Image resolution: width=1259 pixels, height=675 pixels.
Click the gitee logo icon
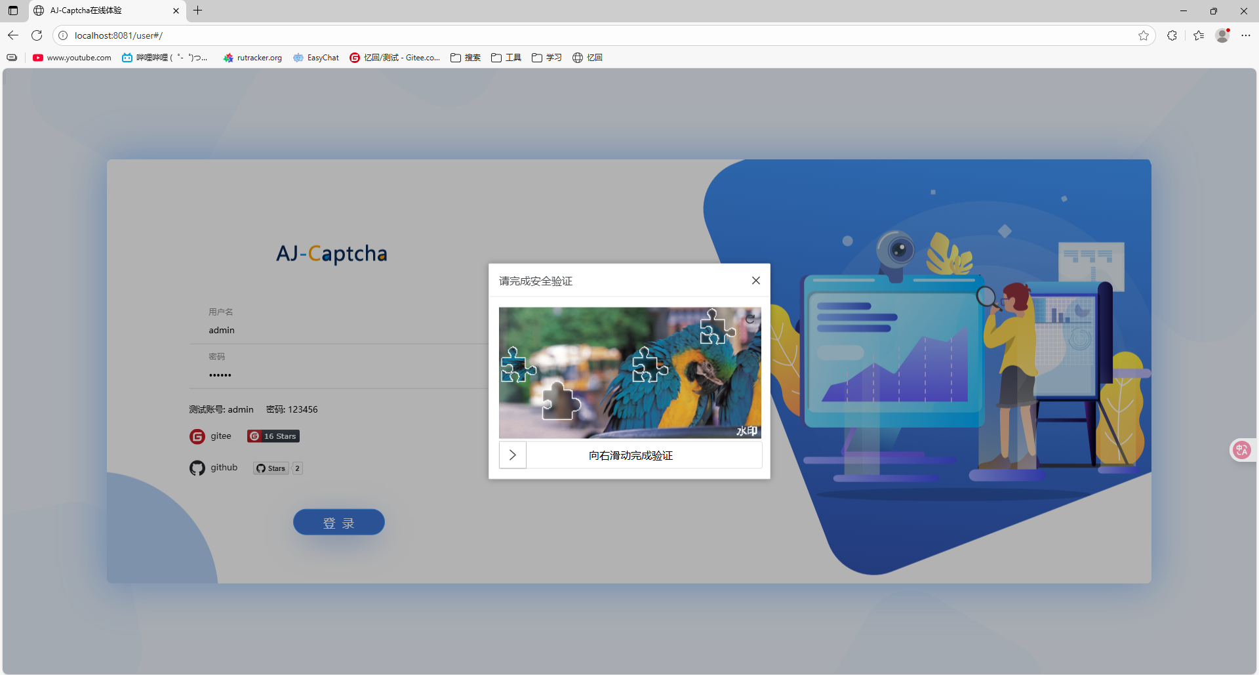[197, 437]
